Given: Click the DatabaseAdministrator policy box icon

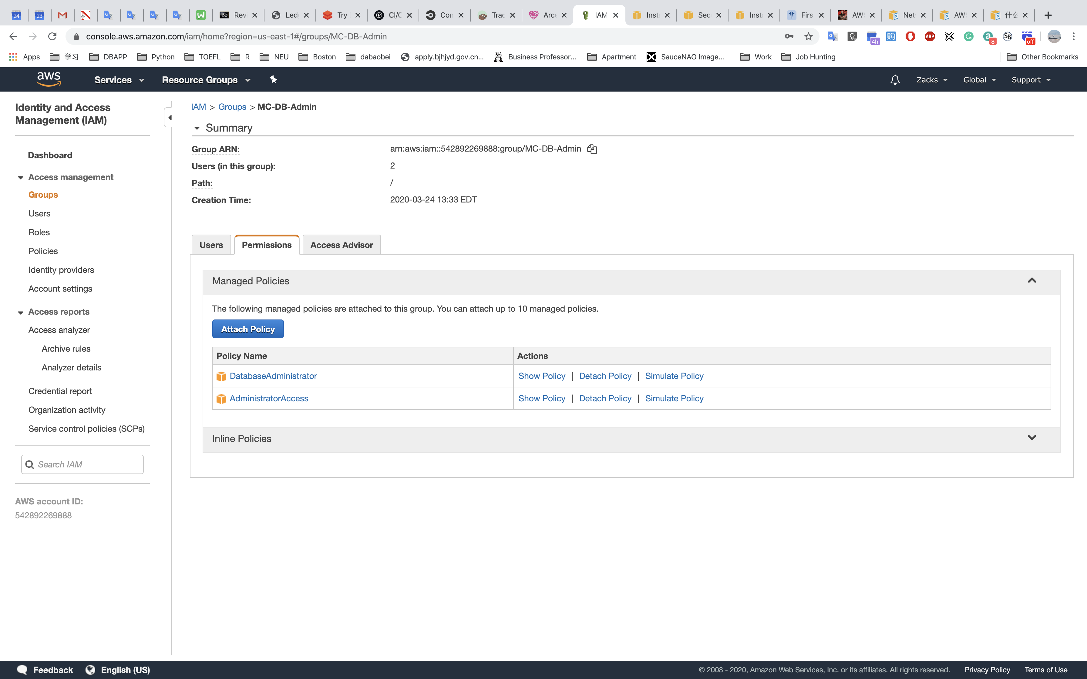Looking at the screenshot, I should (x=221, y=376).
